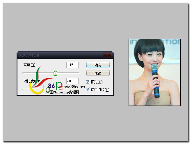Confirm with the 确定 button
This screenshot has width=192, height=145.
point(98,65)
